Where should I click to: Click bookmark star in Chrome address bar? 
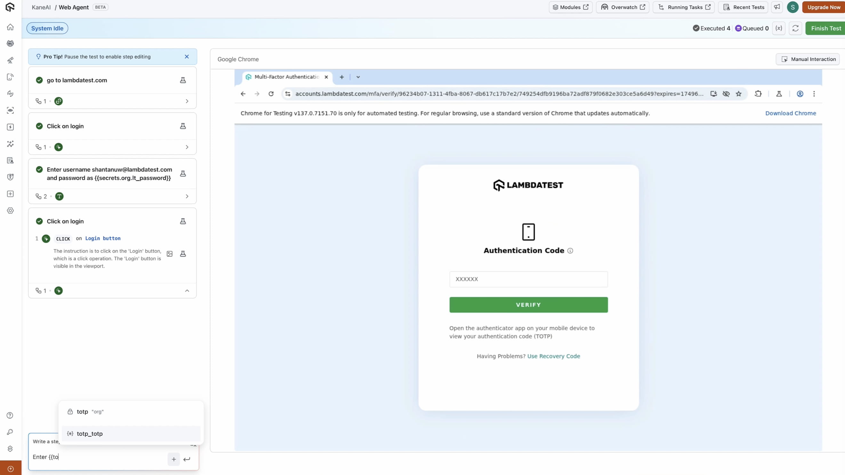click(x=738, y=94)
